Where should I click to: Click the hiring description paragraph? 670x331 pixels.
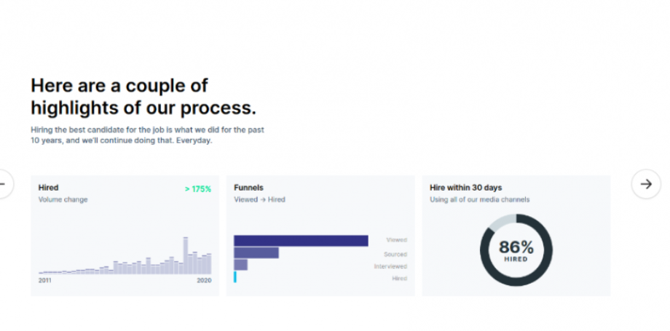[x=147, y=135]
